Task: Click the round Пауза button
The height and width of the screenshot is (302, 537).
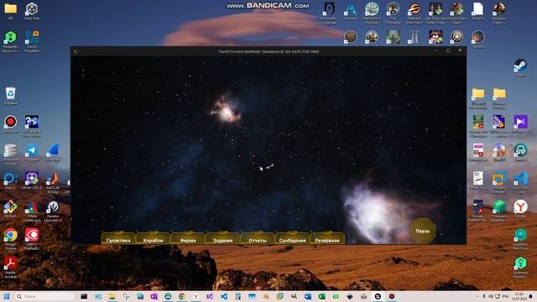Action: tap(423, 231)
